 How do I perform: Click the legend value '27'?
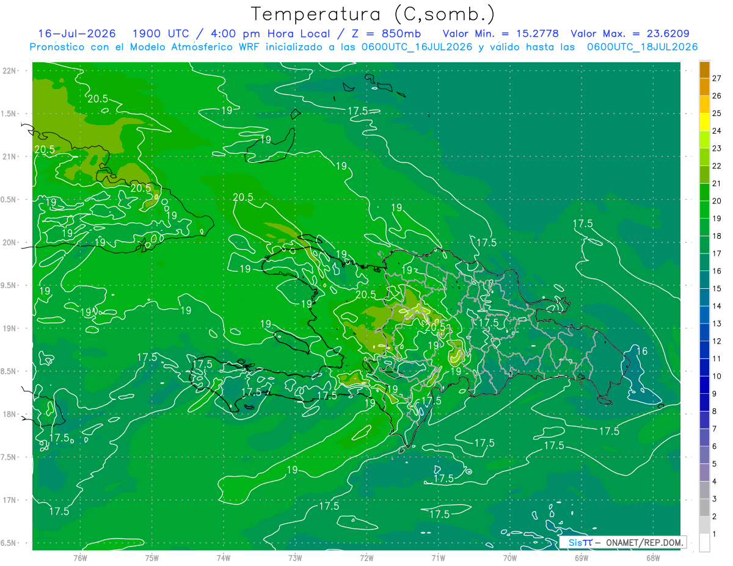[717, 78]
